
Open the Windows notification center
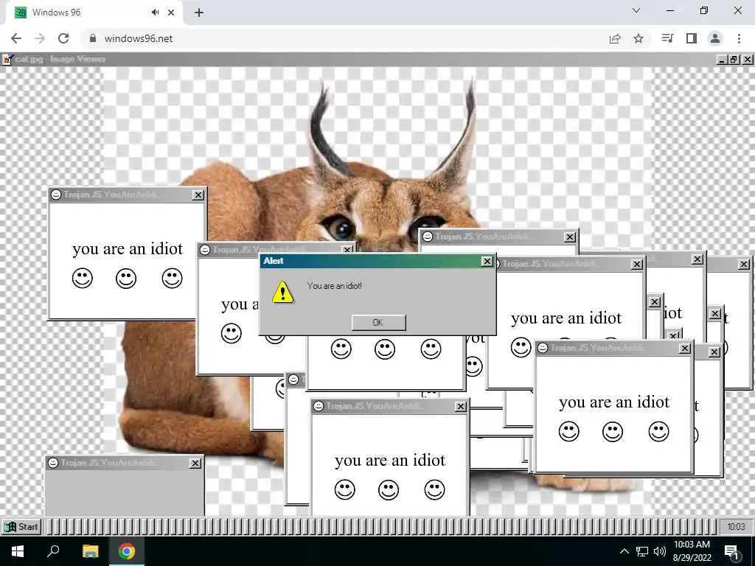coord(731,552)
